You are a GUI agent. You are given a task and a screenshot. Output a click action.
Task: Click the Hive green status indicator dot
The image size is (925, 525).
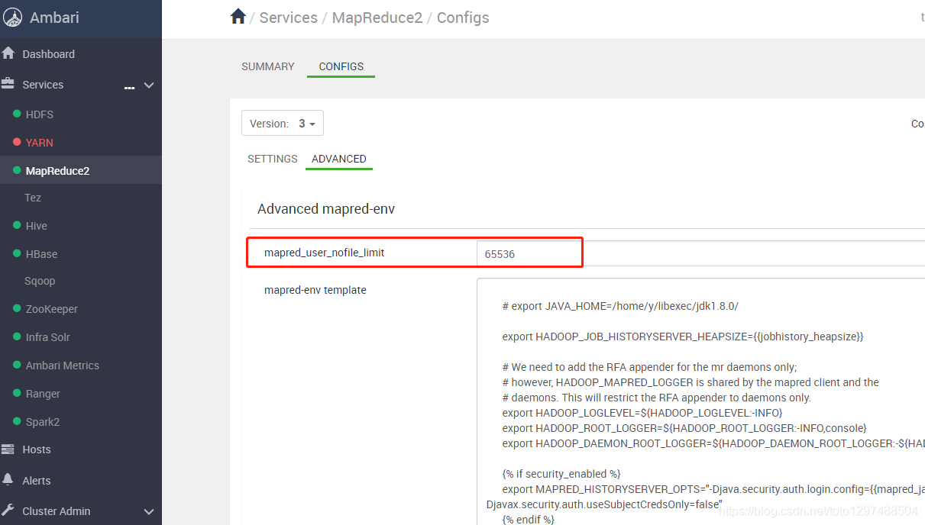click(17, 225)
